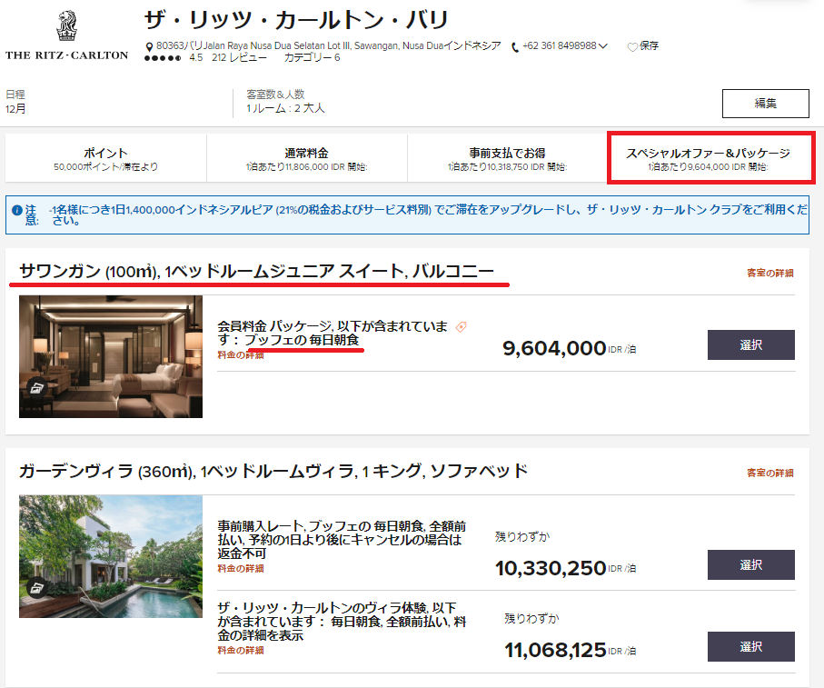This screenshot has width=824, height=688.
Task: Open 料金の詳細 under 会員料金 パッケージ
Action: tap(241, 355)
